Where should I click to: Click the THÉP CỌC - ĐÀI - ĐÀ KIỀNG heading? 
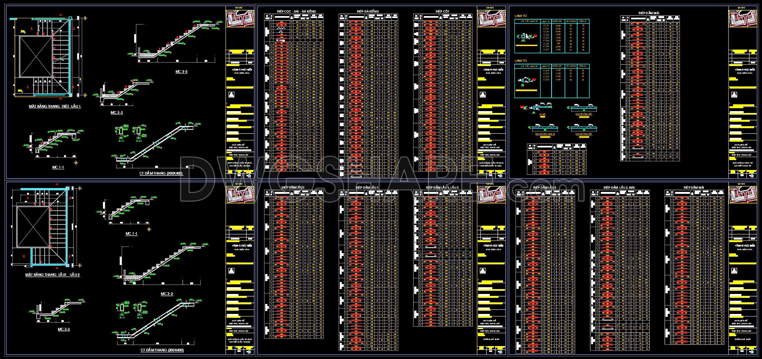[296, 12]
